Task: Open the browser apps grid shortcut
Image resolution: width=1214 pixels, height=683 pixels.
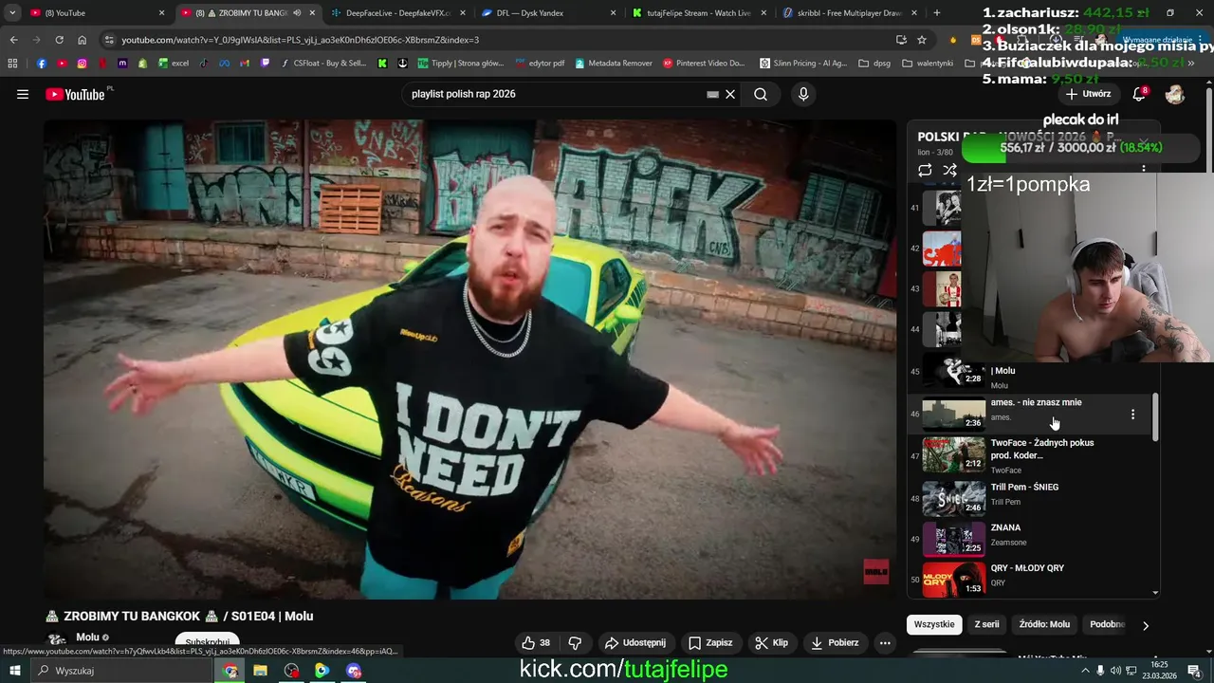Action: pyautogui.click(x=12, y=64)
